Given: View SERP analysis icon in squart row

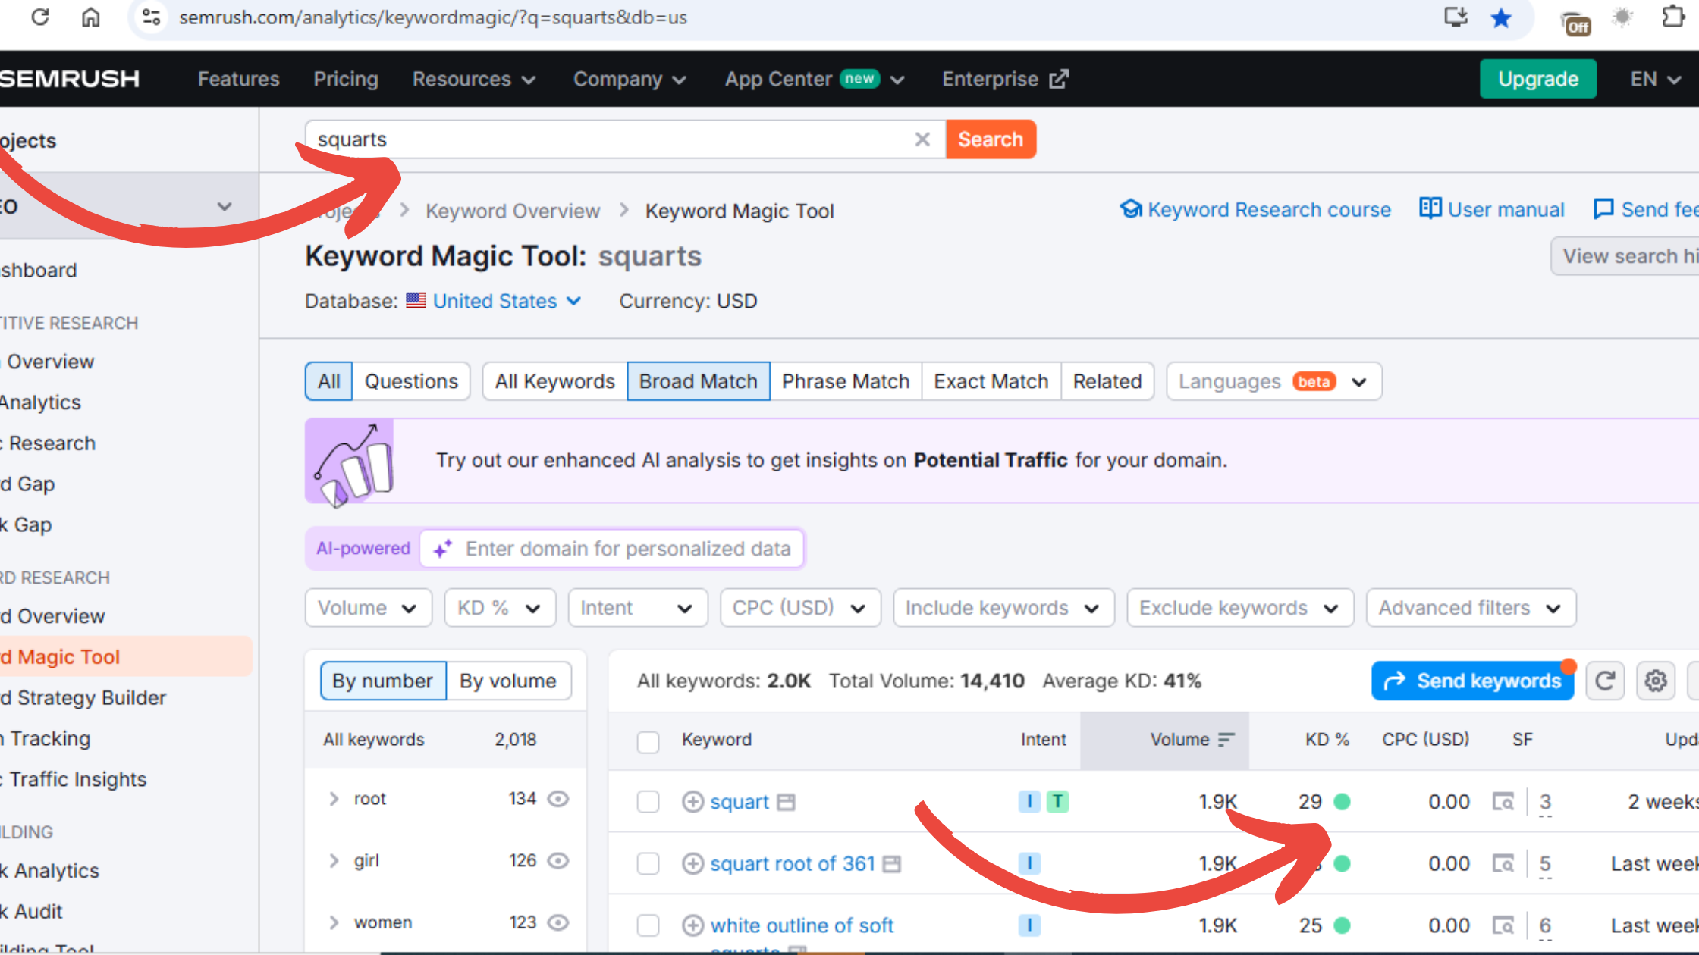Looking at the screenshot, I should (1503, 802).
